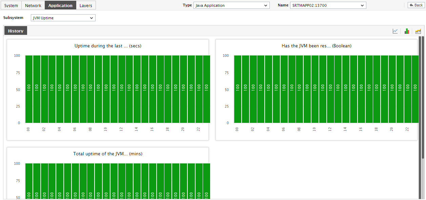Click hour label 18 in Has the JVM been res chart
The width and height of the screenshot is (426, 200).
click(376, 129)
